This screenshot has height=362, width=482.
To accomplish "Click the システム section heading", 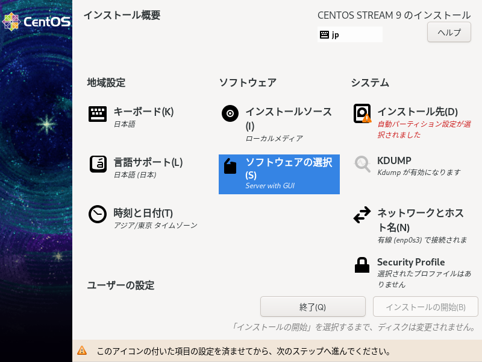I will (370, 83).
